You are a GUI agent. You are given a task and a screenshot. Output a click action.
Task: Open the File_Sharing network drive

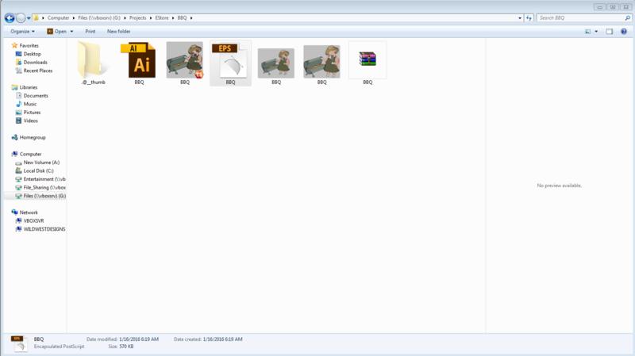click(x=44, y=187)
